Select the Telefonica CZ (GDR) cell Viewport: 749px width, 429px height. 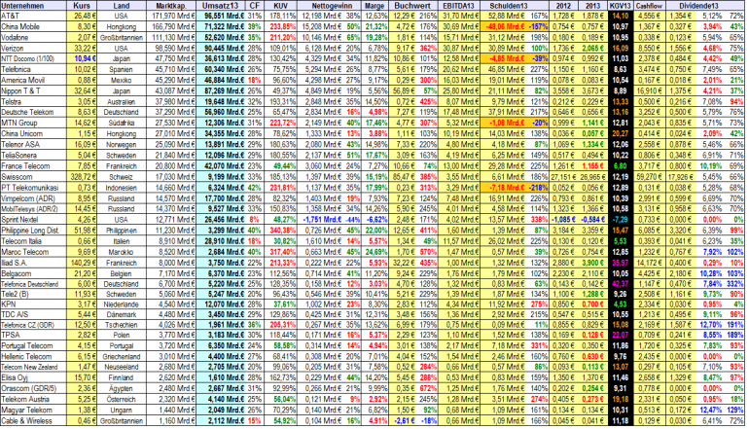click(33, 324)
